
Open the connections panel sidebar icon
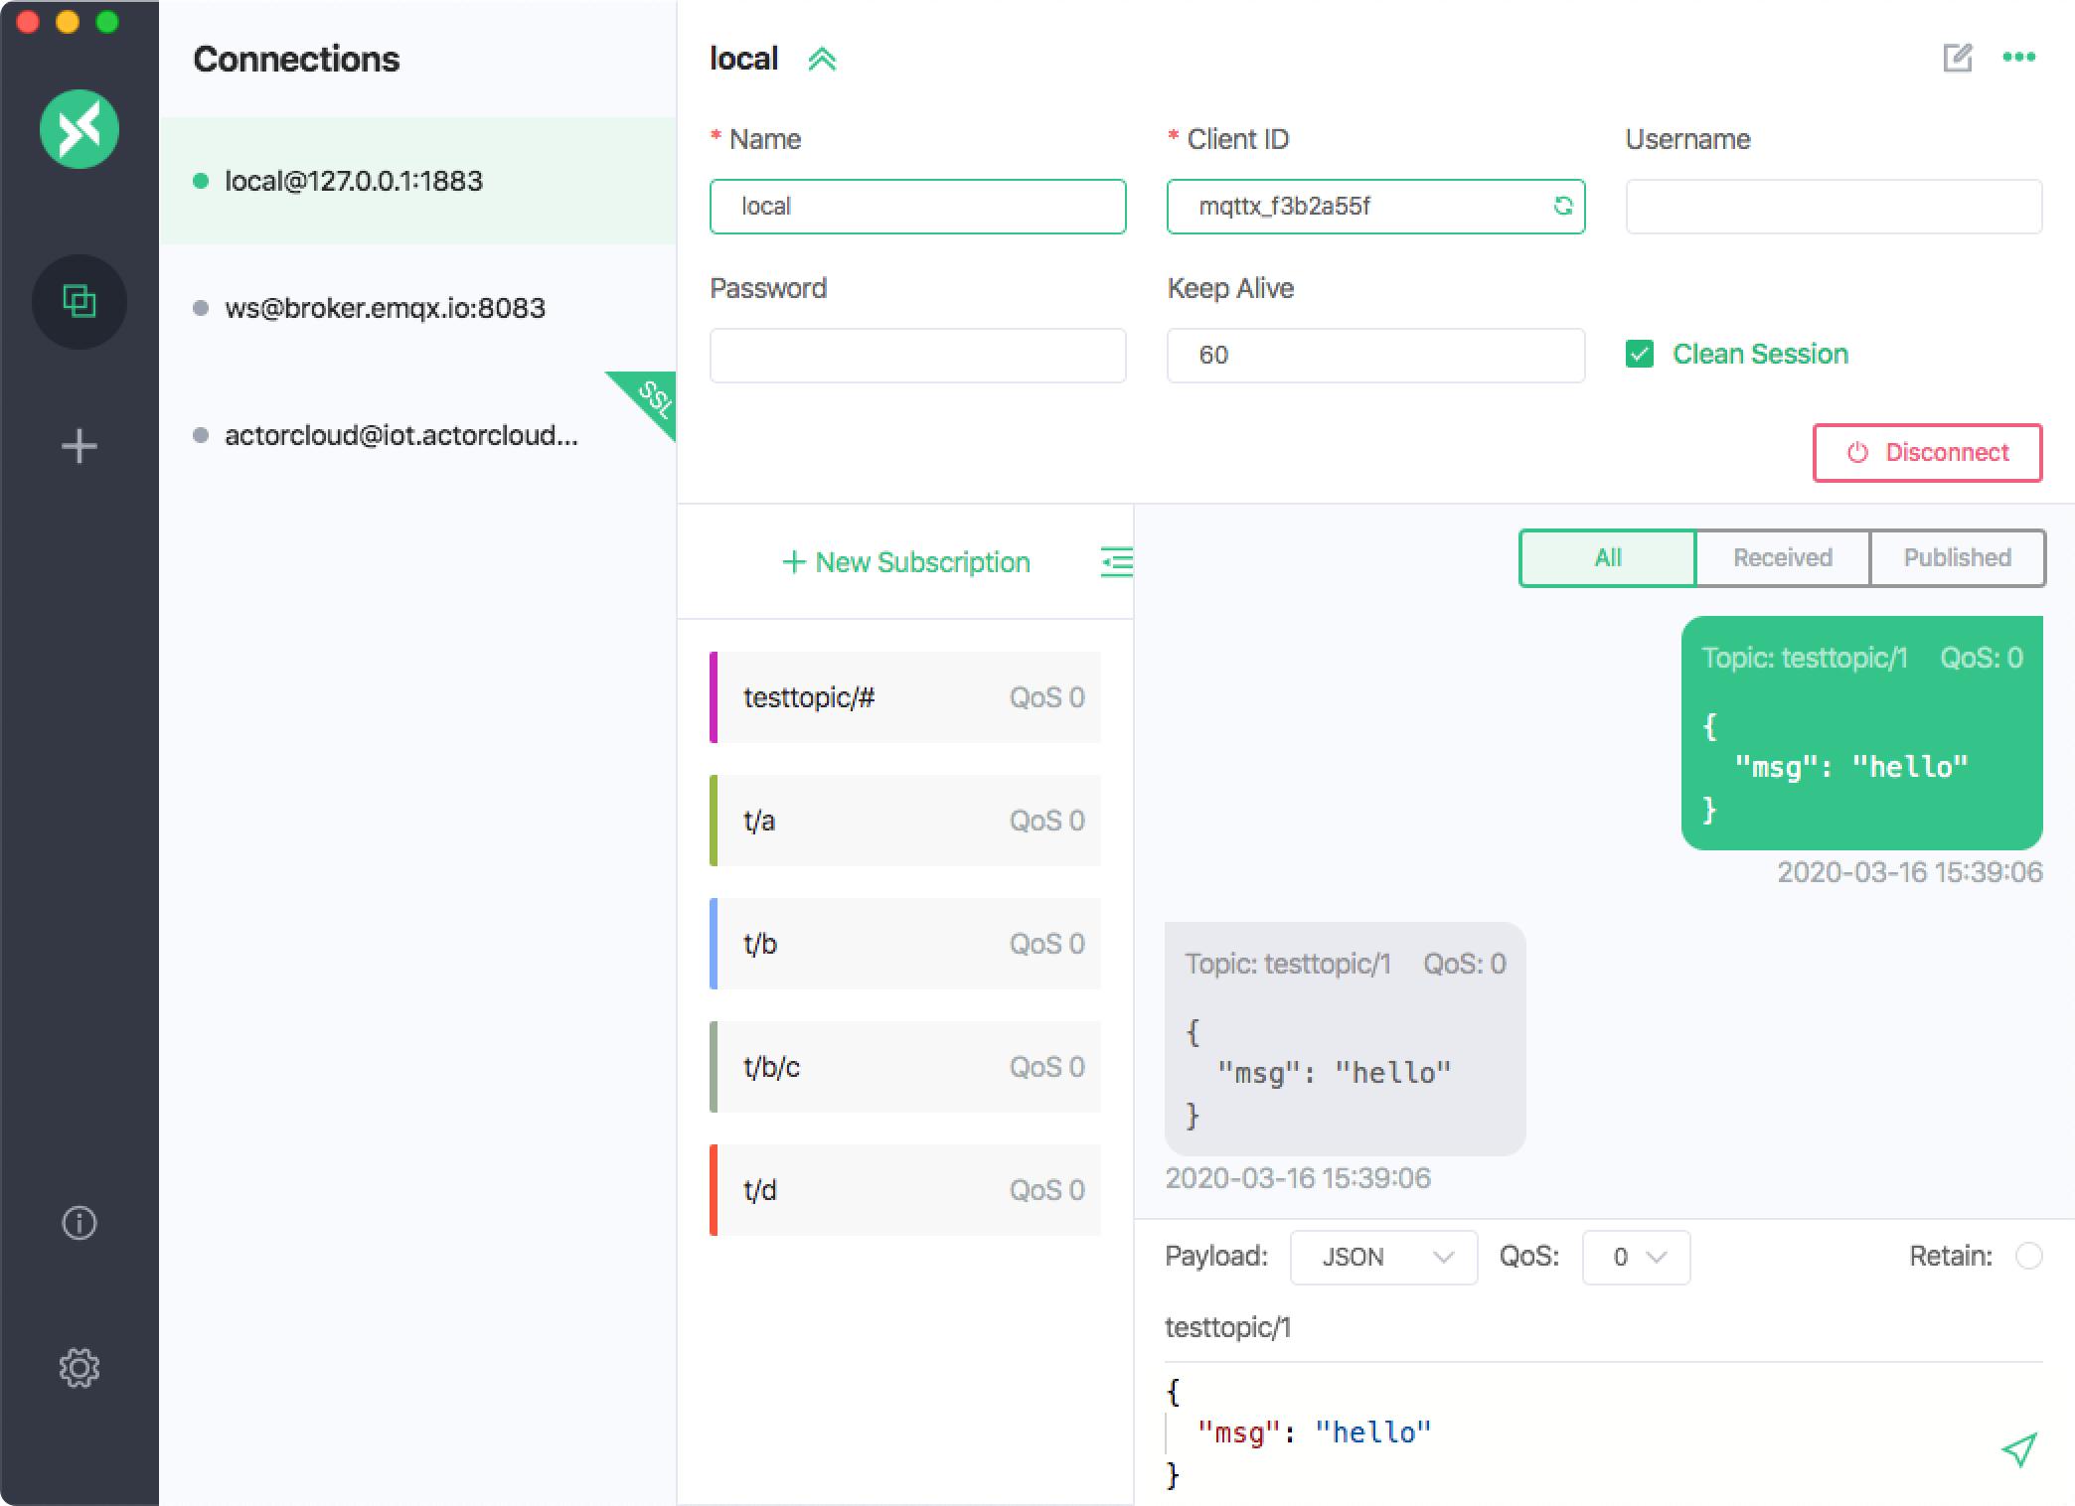tap(80, 301)
